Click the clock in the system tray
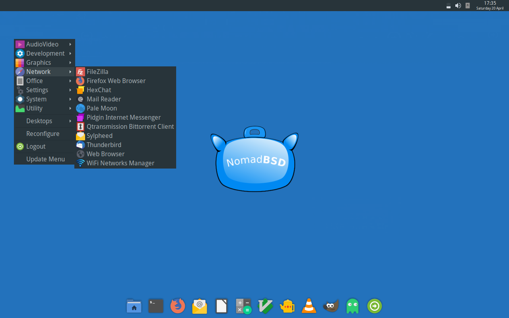509x318 pixels. [490, 5]
